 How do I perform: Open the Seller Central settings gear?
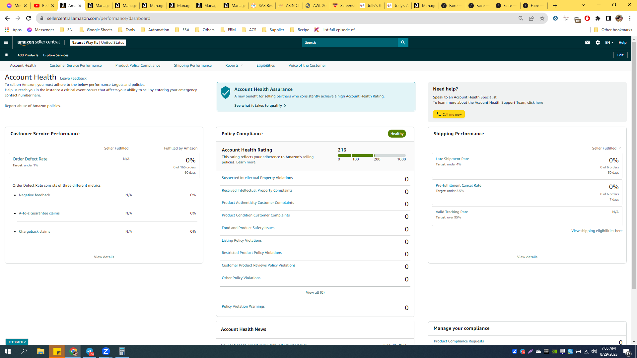coord(598,42)
